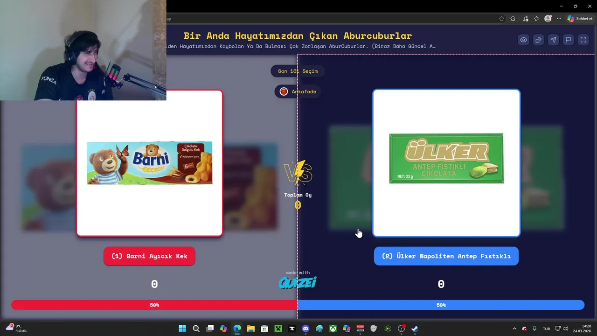The image size is (597, 336).
Task: Click the Ankafade creator badge
Action: 298,91
